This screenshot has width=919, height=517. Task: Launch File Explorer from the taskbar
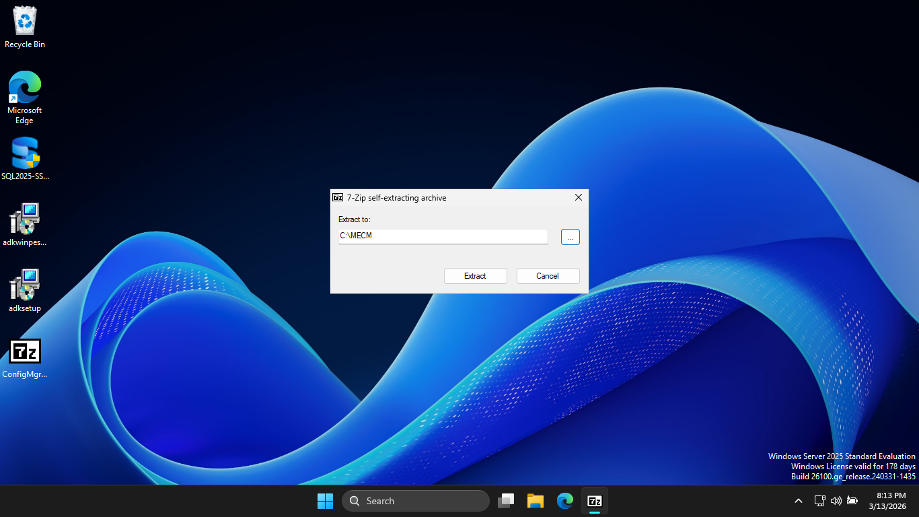[x=536, y=501]
